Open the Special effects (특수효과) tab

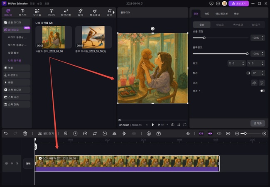click(x=95, y=12)
